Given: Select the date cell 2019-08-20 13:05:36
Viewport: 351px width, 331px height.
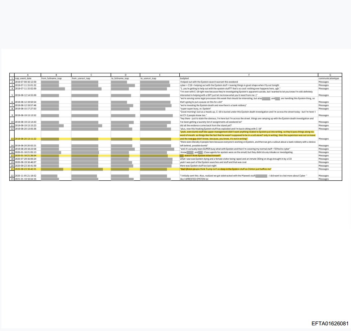Looking at the screenshot, I should 28,129.
